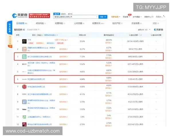
Task: Open the row 9 partnership name link
Action: click(41, 102)
